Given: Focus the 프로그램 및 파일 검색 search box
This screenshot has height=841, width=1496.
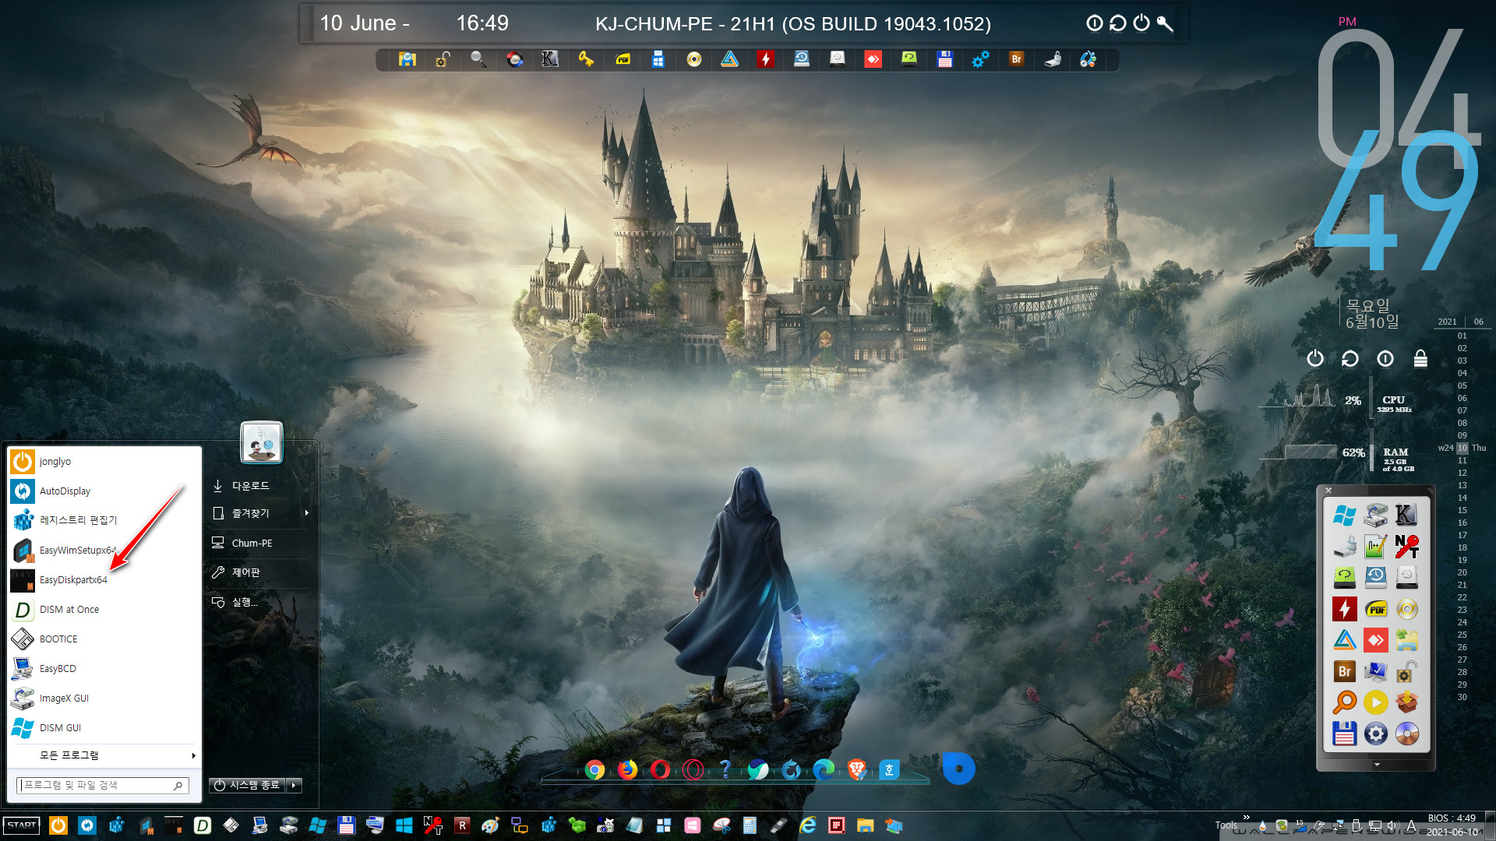Looking at the screenshot, I should pyautogui.click(x=102, y=786).
